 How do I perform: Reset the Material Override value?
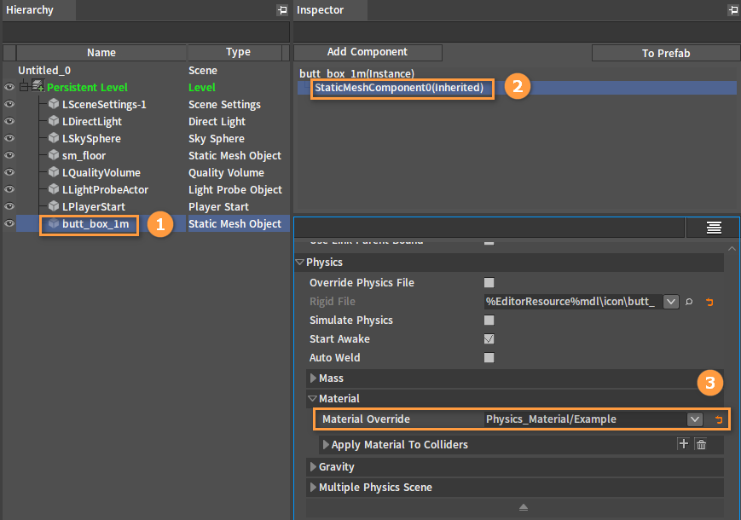click(x=718, y=419)
